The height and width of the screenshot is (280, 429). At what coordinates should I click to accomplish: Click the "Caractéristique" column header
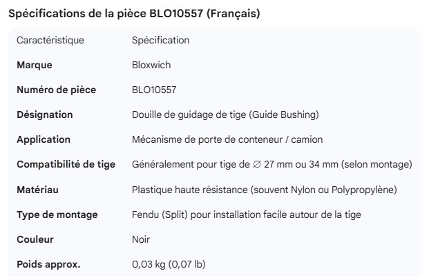(50, 40)
